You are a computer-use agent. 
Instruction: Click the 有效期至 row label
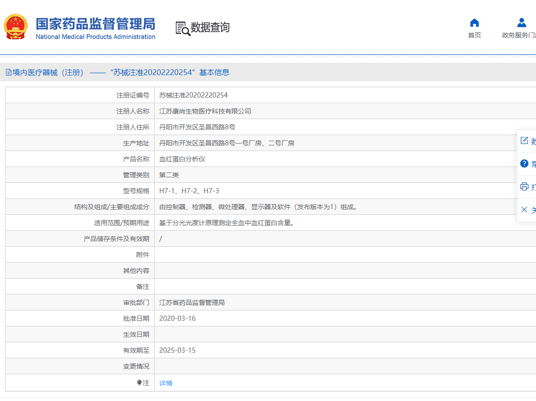(136, 350)
